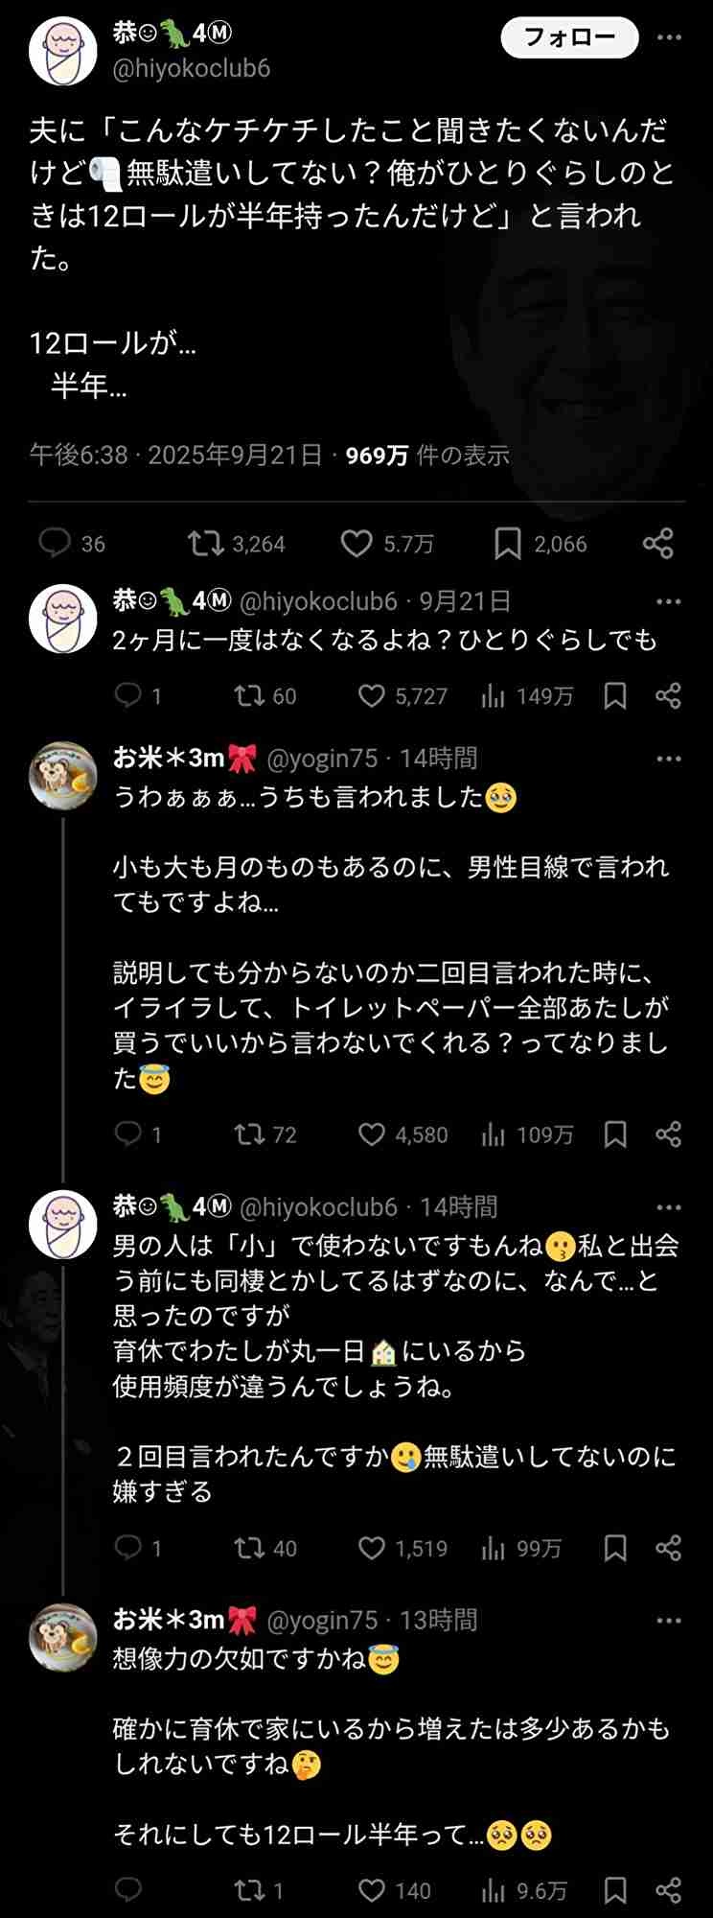Open the 2025年9月21日 post timestamp
This screenshot has height=1918, width=713.
click(x=235, y=455)
